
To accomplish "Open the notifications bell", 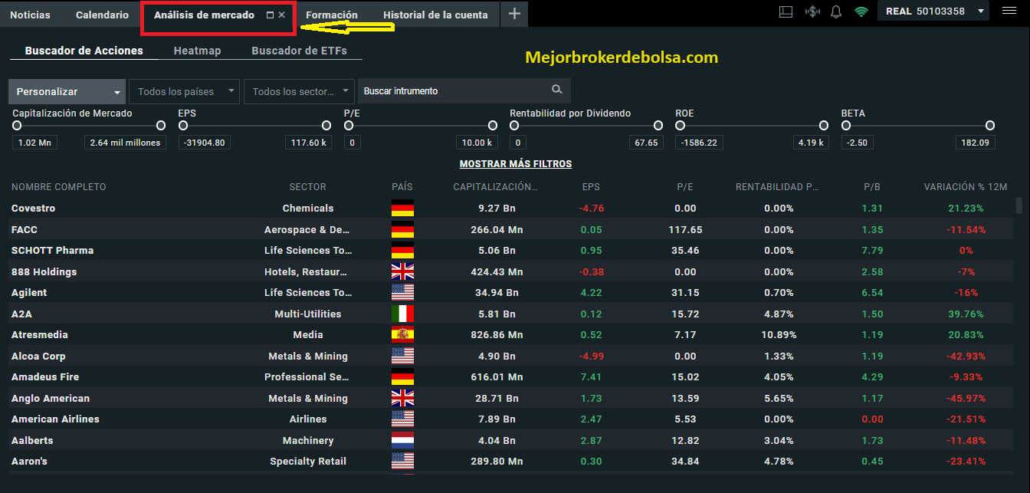I will 836,12.
